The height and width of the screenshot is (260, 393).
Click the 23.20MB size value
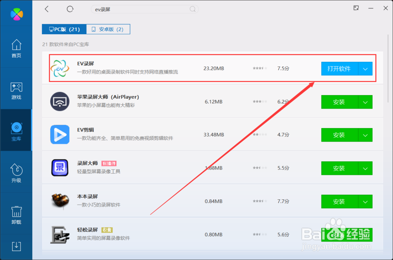tap(214, 68)
